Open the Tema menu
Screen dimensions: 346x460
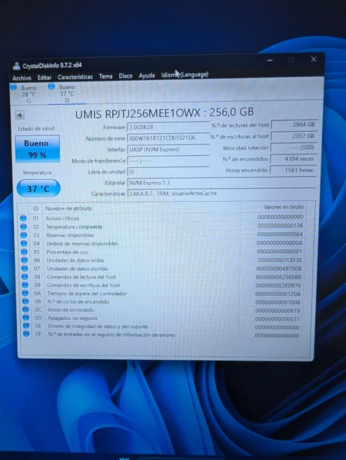click(106, 77)
